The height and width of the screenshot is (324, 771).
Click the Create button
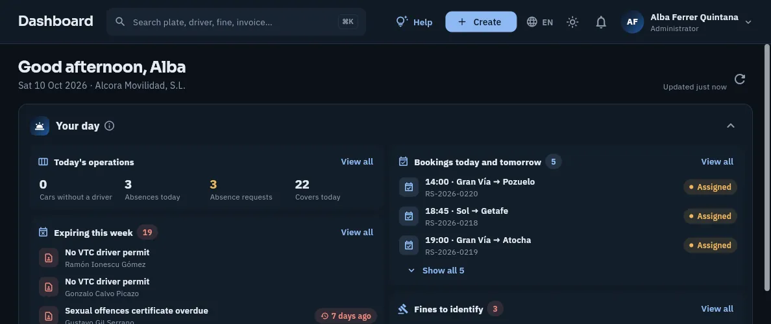pyautogui.click(x=481, y=21)
